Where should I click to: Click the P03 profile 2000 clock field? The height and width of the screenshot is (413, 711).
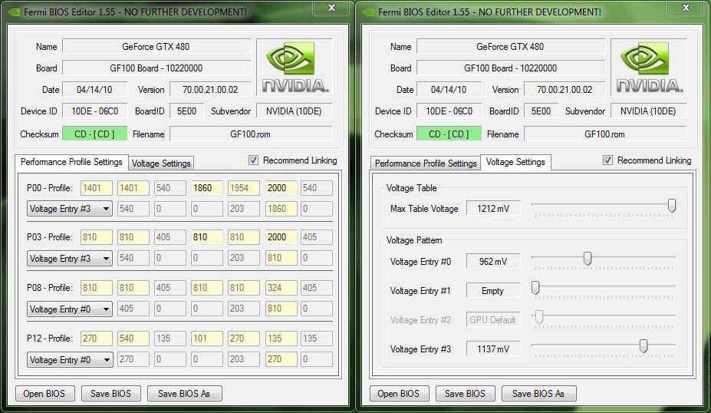pos(281,237)
